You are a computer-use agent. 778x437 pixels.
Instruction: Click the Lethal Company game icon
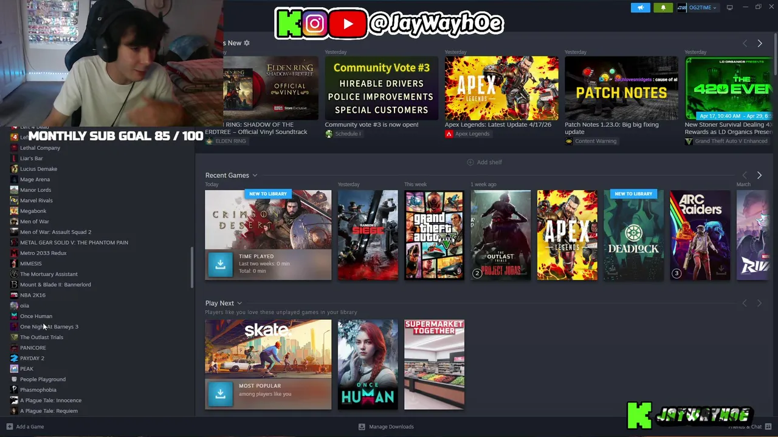pos(14,147)
